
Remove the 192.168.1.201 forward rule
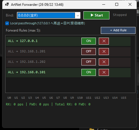coord(104,52)
